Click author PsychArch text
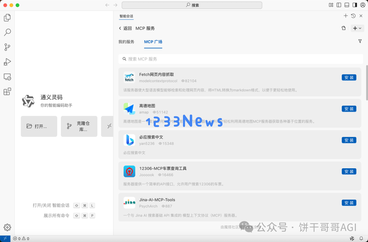The height and width of the screenshot is (242, 368). 148,206
